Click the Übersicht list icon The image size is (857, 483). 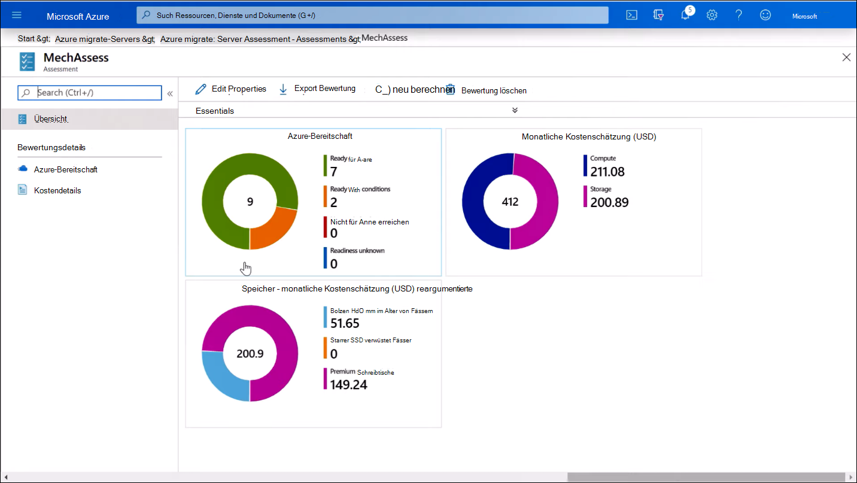click(x=23, y=119)
